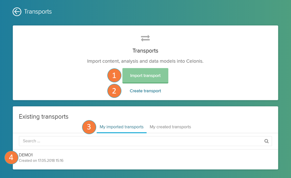Image resolution: width=291 pixels, height=178 pixels.
Task: Open the Create transport link
Action: click(x=145, y=91)
